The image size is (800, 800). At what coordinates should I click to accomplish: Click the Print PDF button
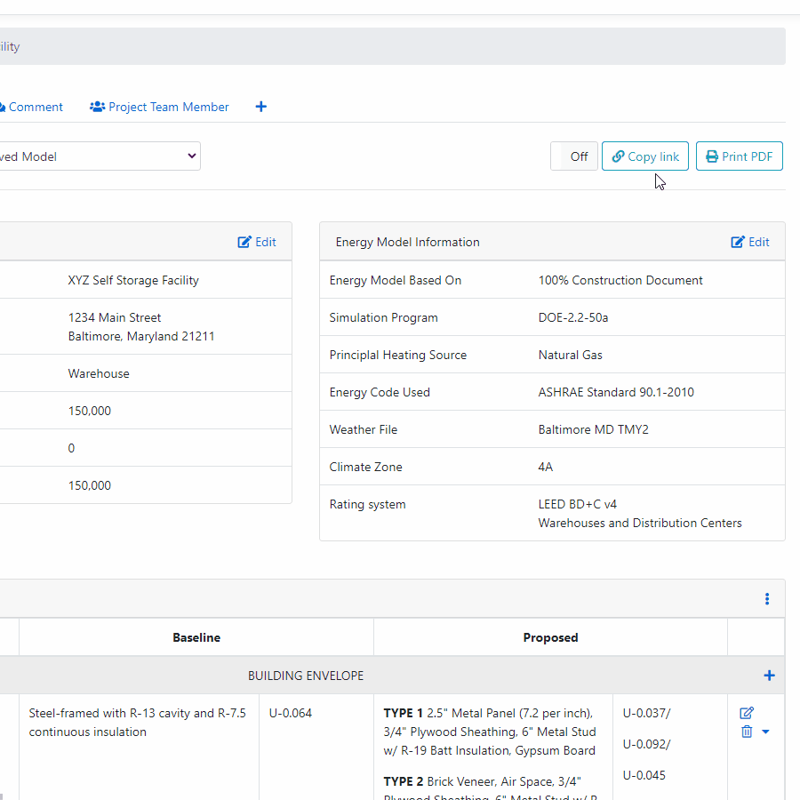[x=739, y=156]
